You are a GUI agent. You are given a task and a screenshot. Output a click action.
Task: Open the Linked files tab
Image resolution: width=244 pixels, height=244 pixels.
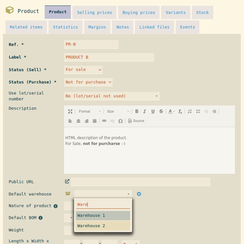click(x=154, y=27)
